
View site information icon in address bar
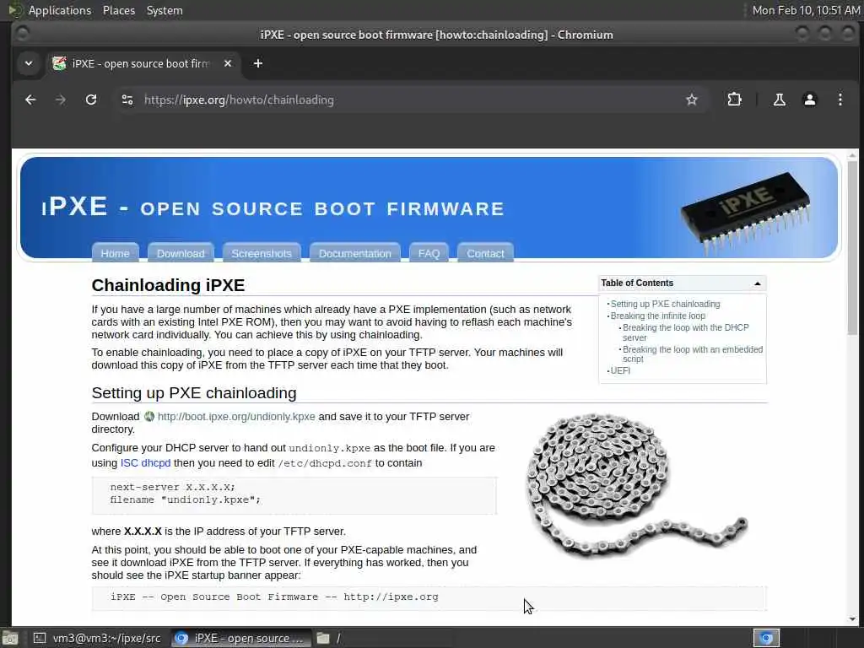coord(127,100)
